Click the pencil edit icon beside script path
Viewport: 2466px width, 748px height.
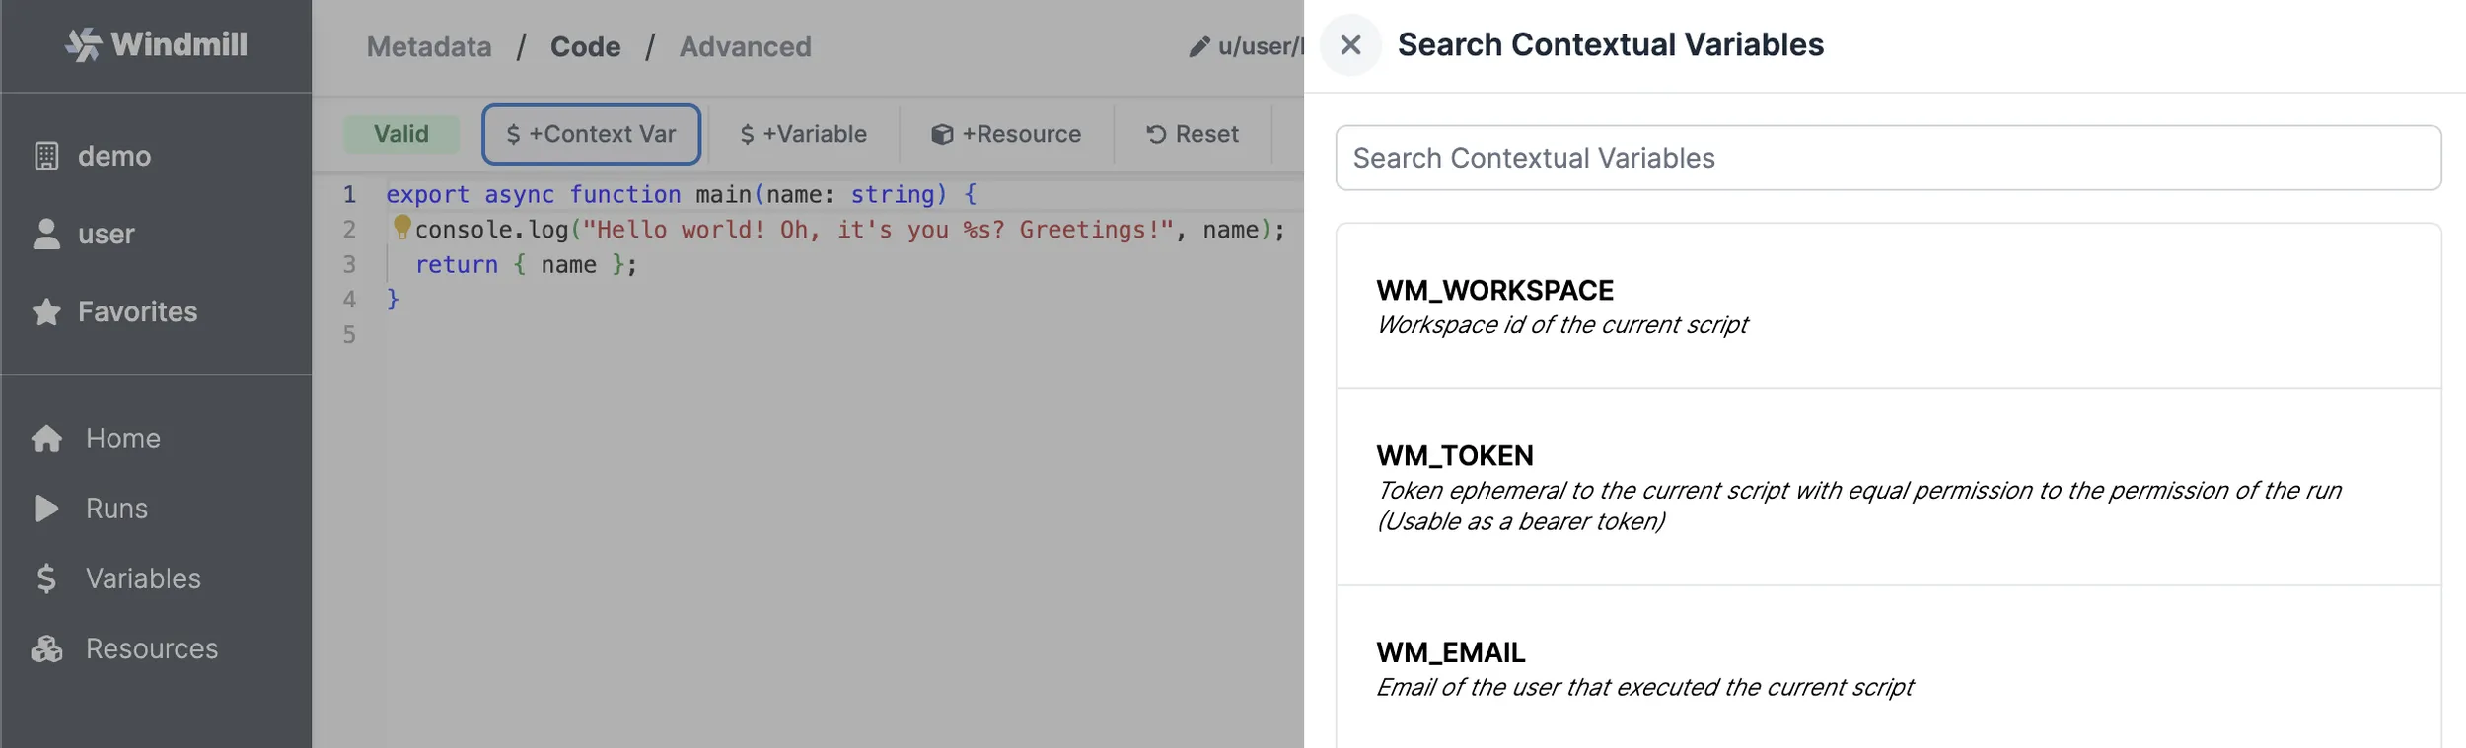tap(1198, 46)
